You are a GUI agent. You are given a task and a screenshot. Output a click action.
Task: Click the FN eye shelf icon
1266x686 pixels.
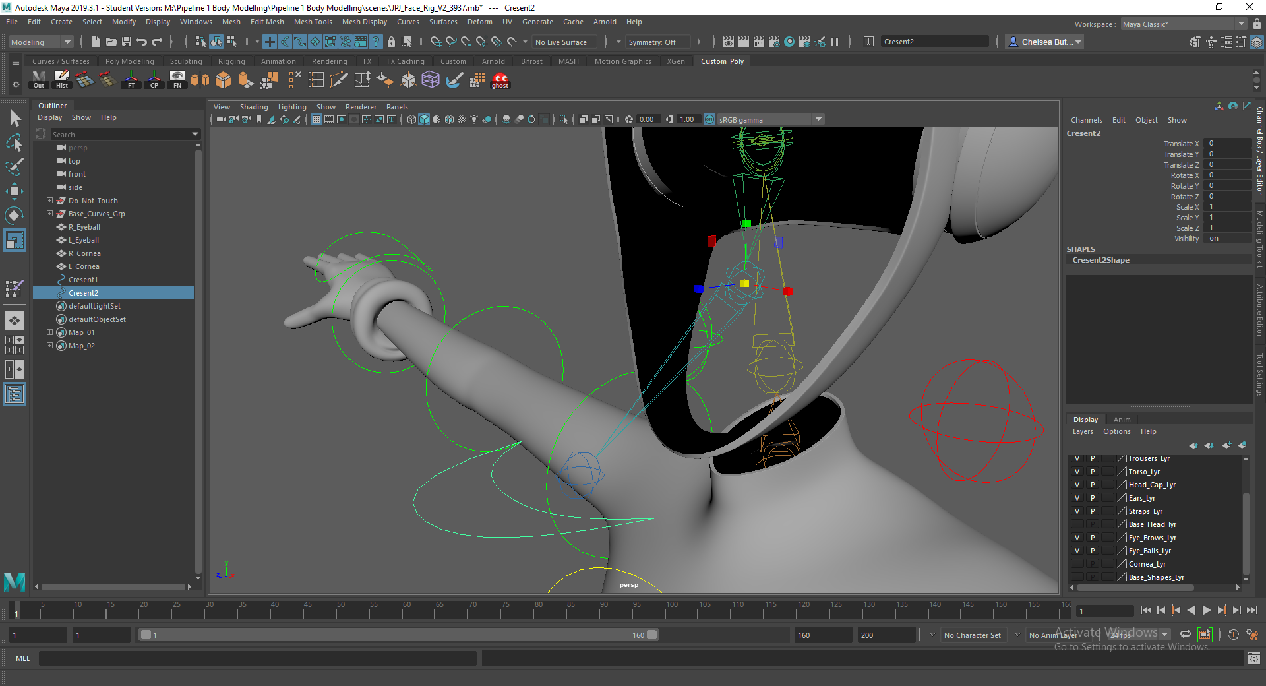(177, 80)
